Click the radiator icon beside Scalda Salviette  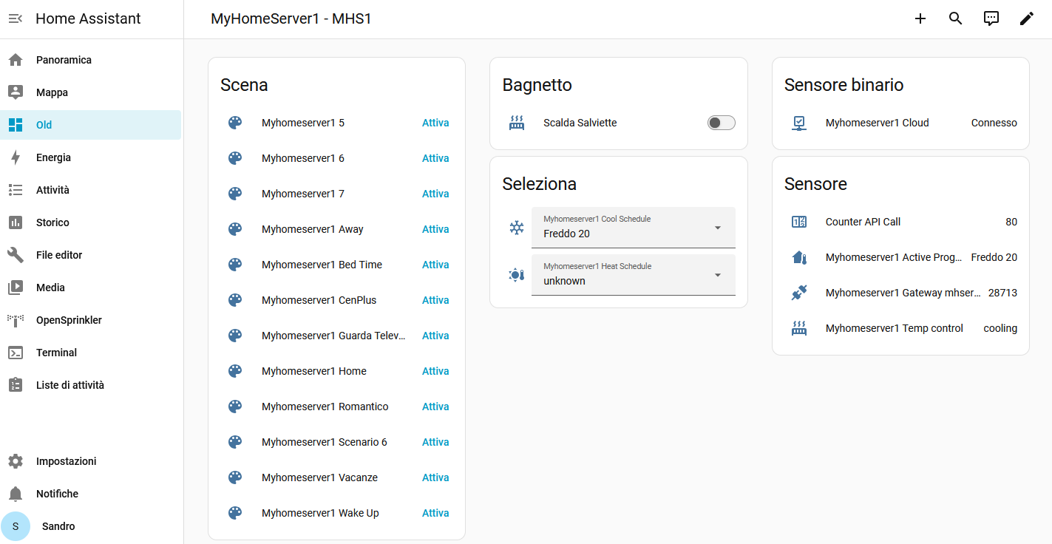pyautogui.click(x=517, y=123)
